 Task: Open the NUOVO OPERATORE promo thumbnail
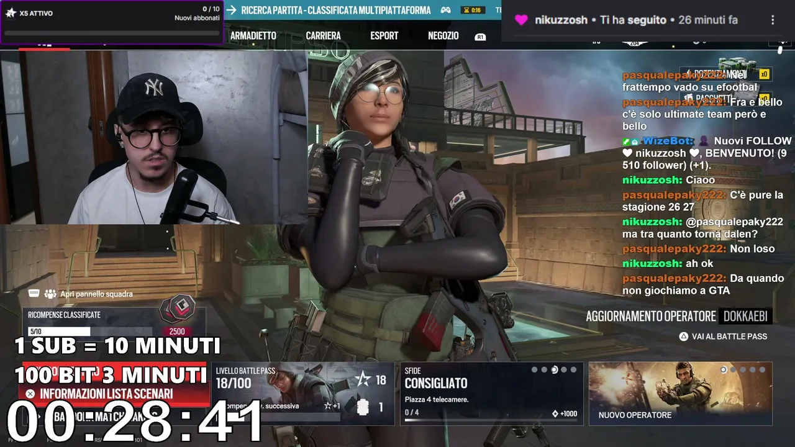(681, 394)
